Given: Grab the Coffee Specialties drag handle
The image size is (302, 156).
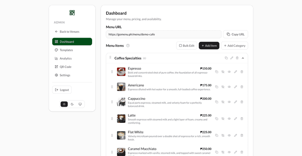Looking at the screenshot, I should click(x=110, y=57).
